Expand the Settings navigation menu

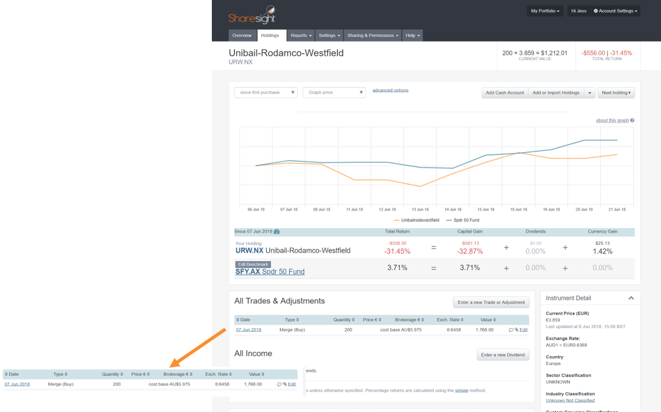(x=329, y=35)
